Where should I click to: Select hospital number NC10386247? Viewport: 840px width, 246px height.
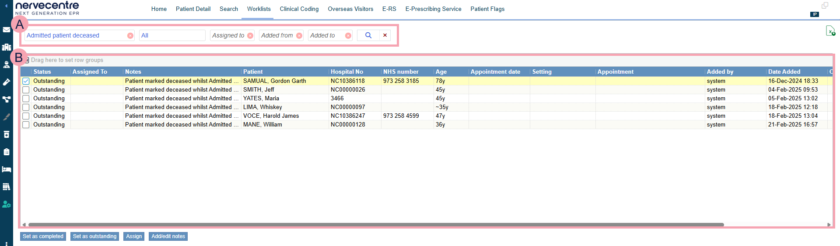(348, 116)
